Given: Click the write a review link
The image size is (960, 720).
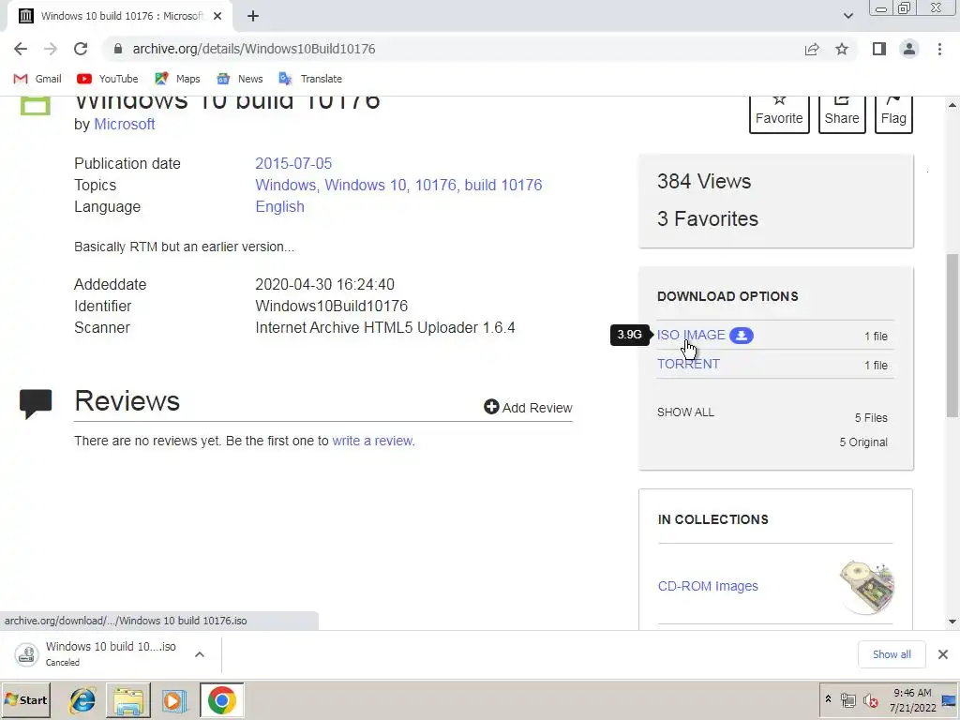Looking at the screenshot, I should (373, 441).
